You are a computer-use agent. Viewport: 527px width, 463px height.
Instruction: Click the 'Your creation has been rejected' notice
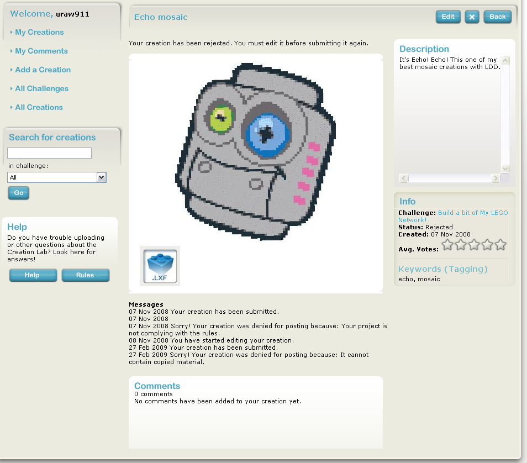tap(249, 43)
